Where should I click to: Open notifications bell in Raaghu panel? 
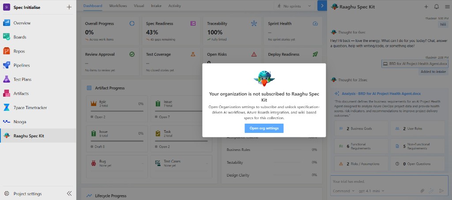click(x=437, y=7)
